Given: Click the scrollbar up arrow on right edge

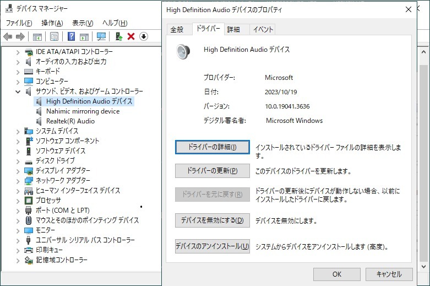Looking at the screenshot, I should coord(423,52).
